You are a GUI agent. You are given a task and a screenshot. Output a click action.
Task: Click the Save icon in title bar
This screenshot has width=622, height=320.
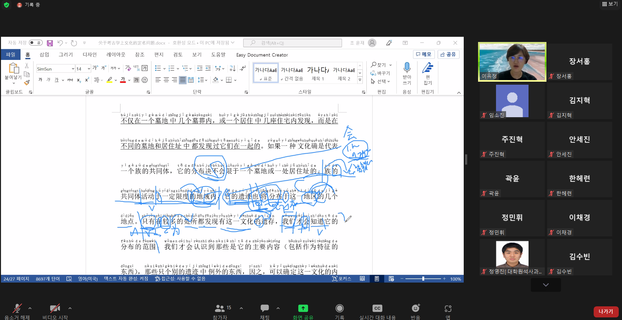[x=50, y=43]
